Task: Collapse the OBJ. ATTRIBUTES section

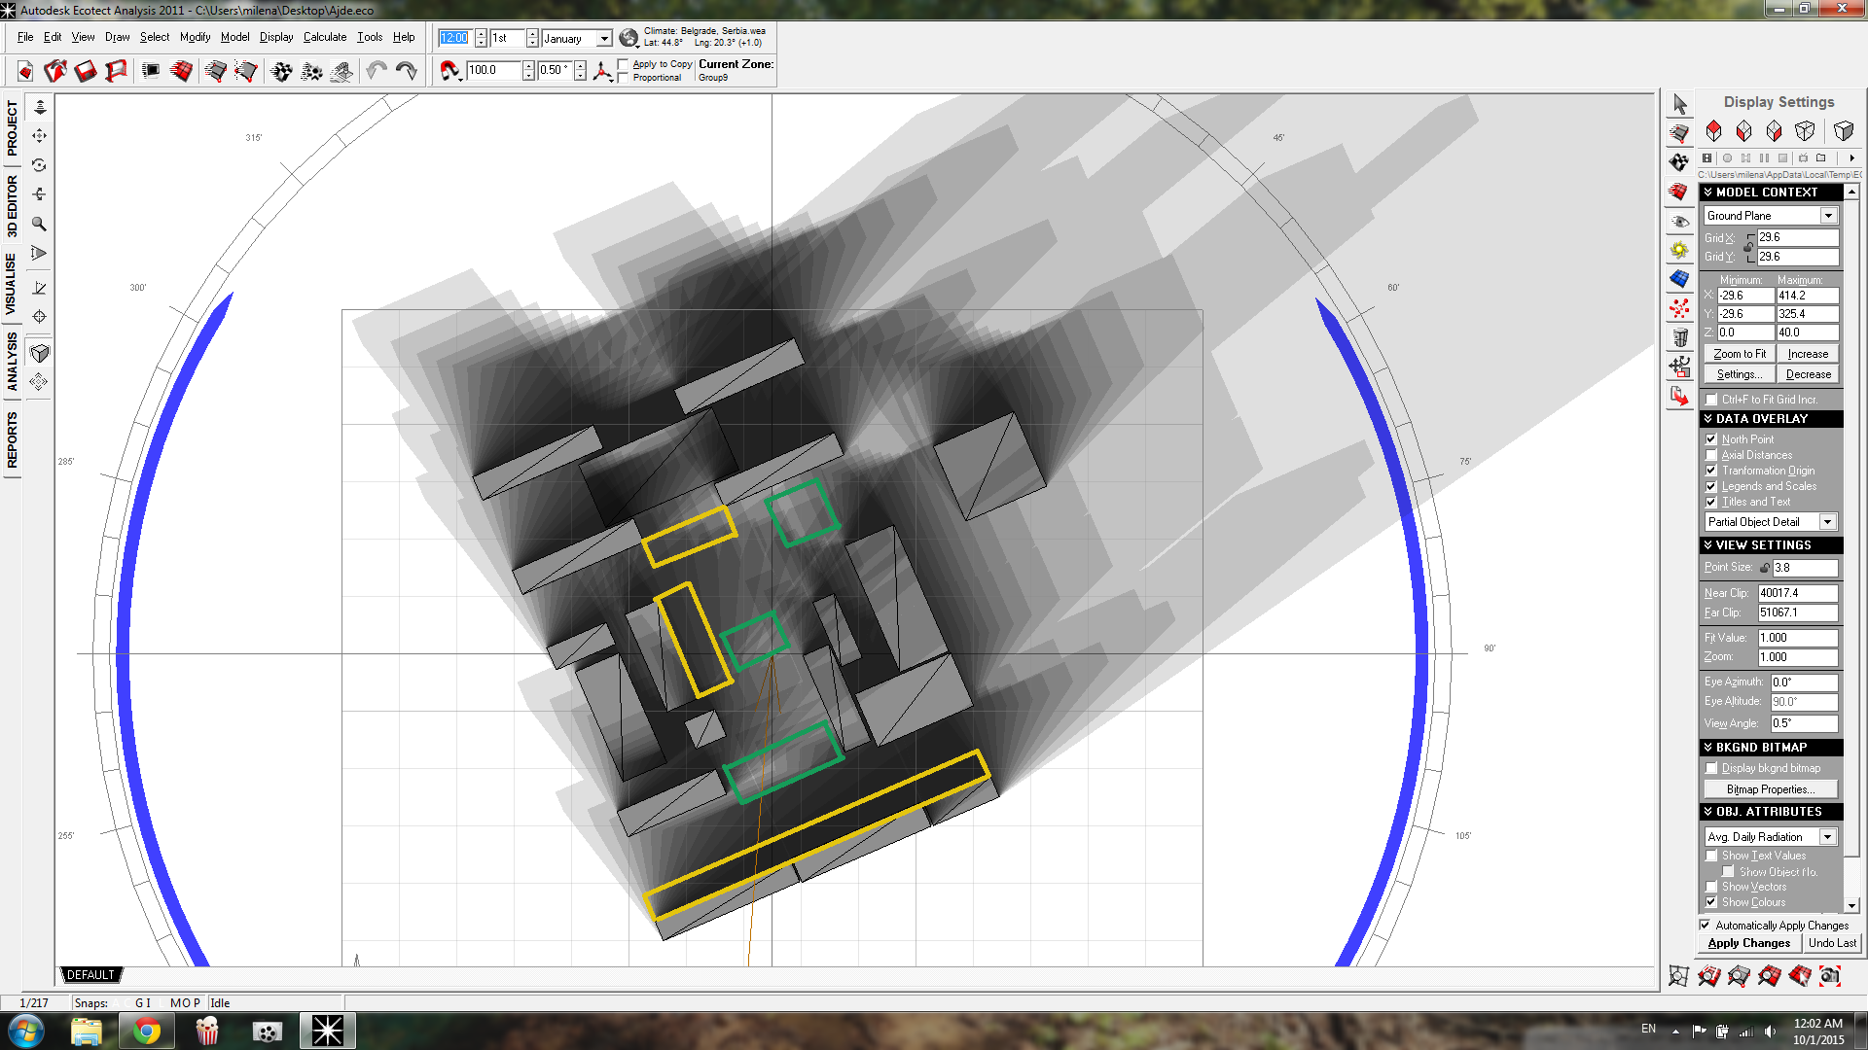Action: [x=1771, y=812]
